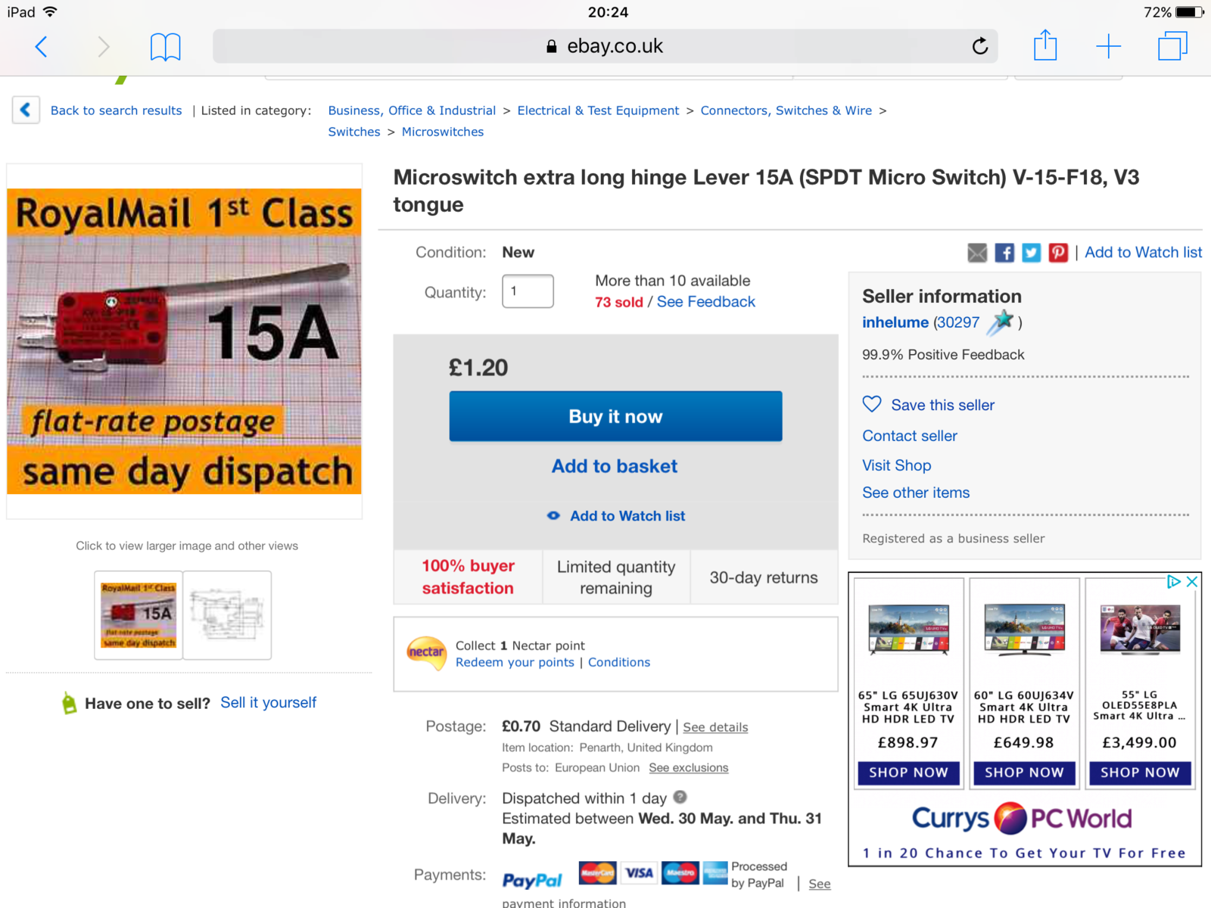Image resolution: width=1211 pixels, height=908 pixels.
Task: Open Safari share sheet icon
Action: [1045, 45]
